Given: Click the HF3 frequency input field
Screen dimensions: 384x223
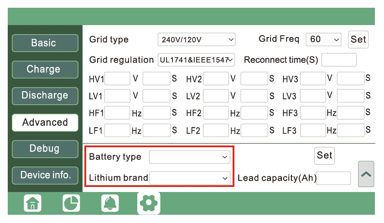Looking at the screenshot, I should coord(313,113).
